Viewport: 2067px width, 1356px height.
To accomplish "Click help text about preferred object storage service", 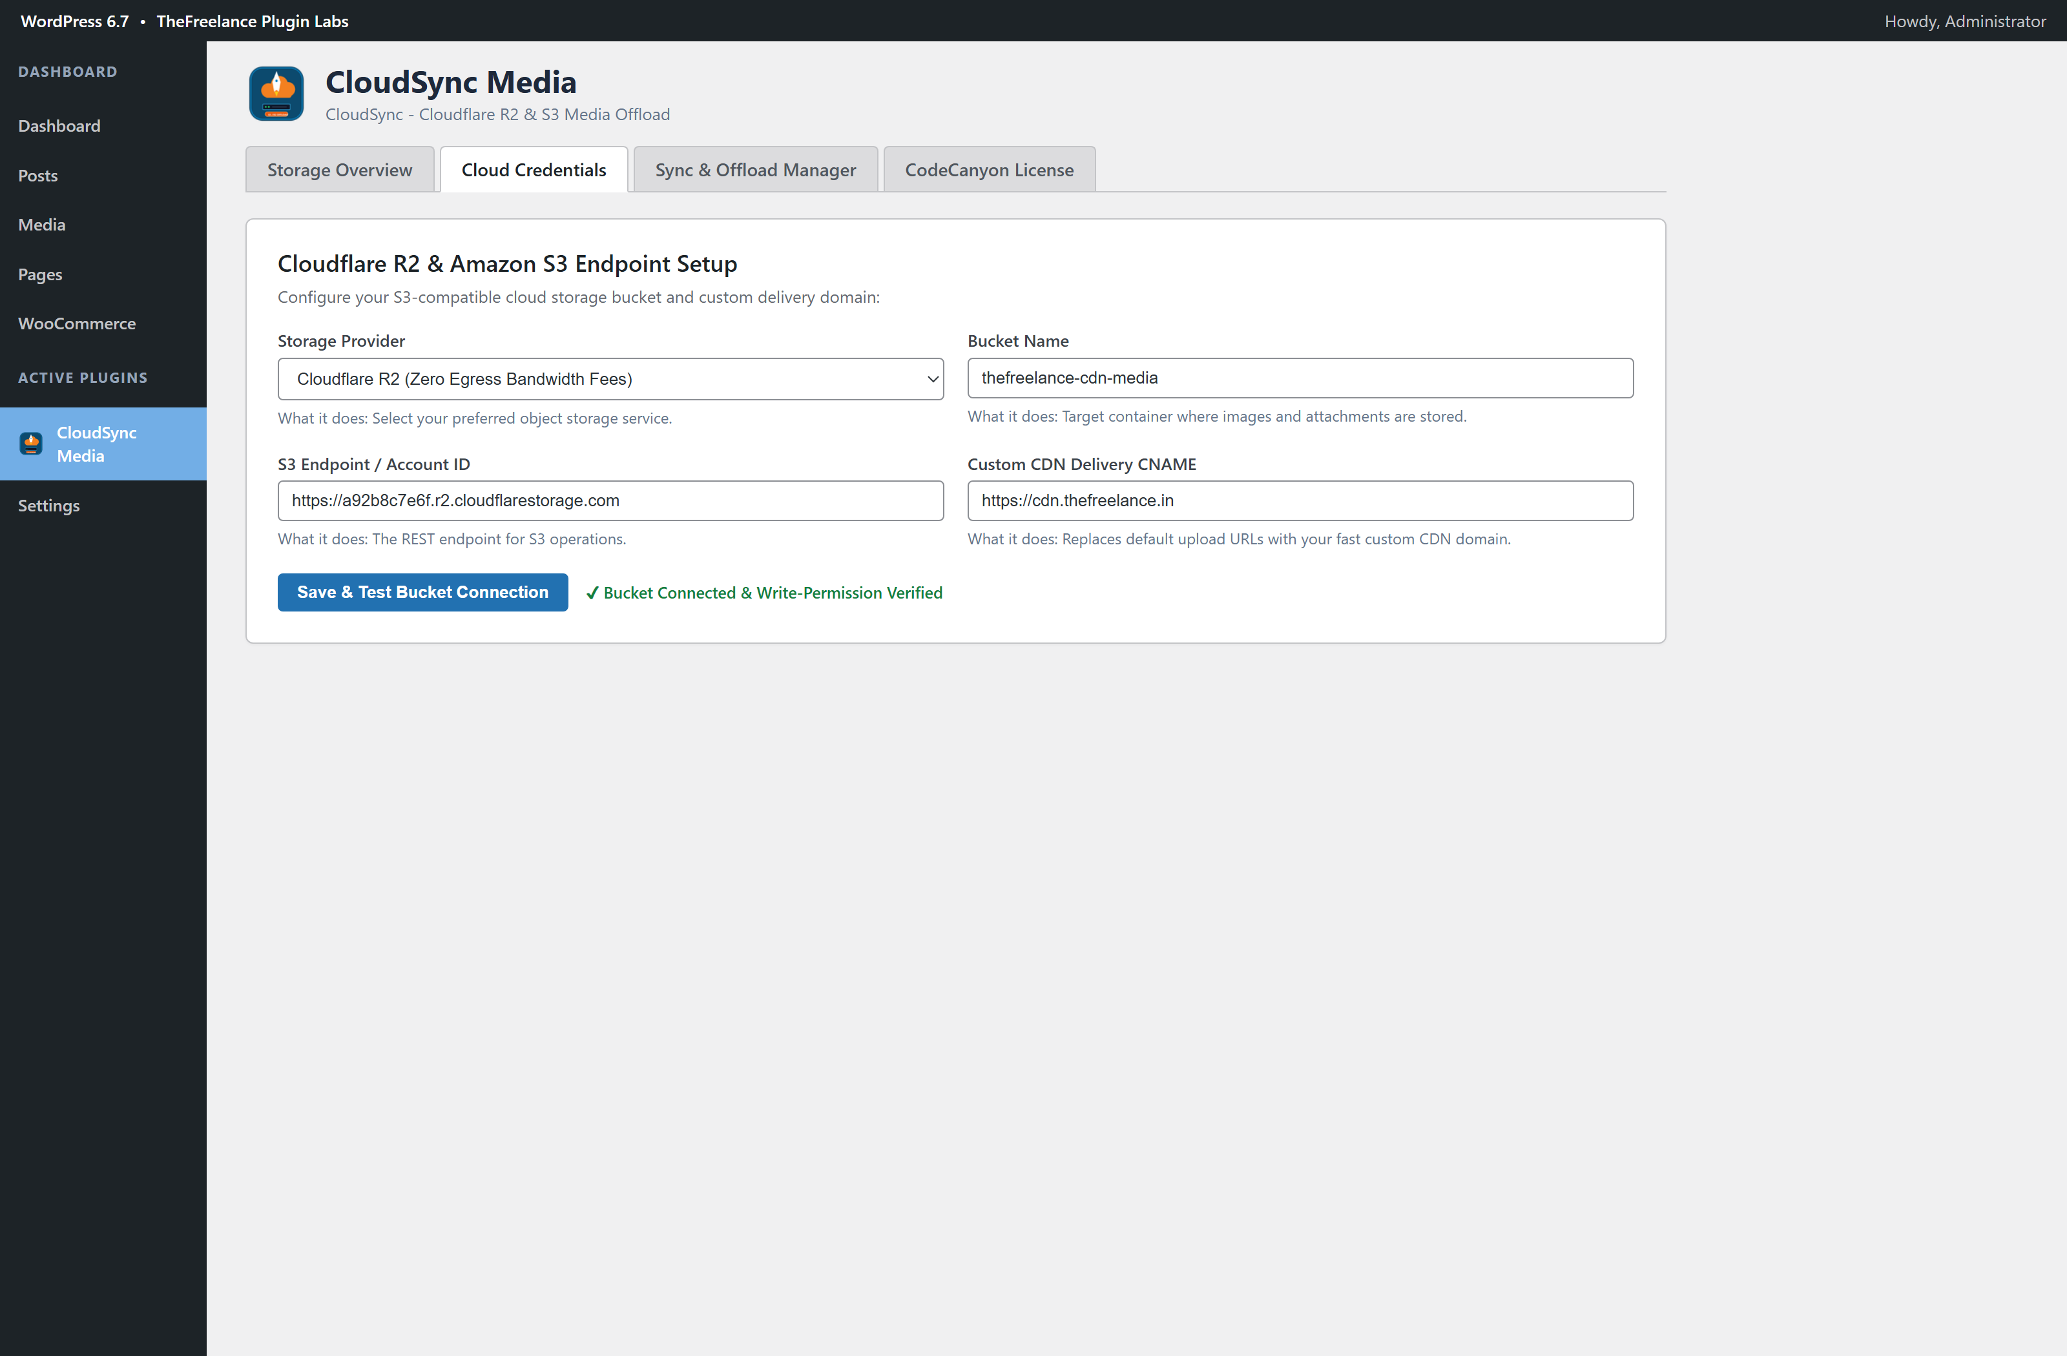I will [x=475, y=418].
